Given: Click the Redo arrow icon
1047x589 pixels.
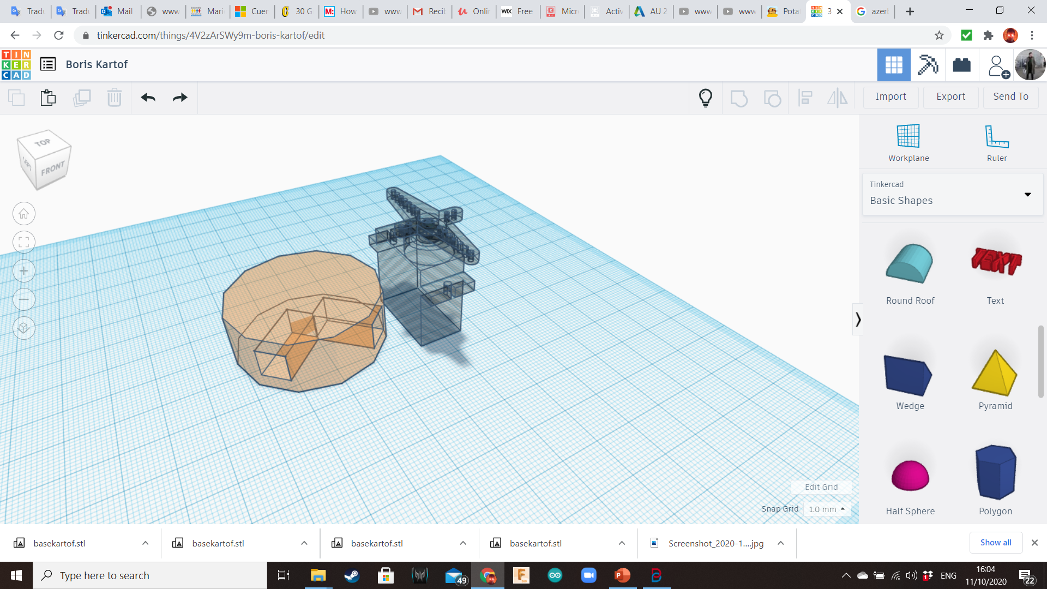Looking at the screenshot, I should (180, 98).
